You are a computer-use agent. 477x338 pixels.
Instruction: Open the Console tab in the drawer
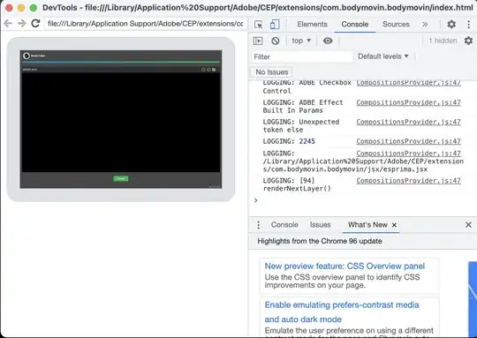(284, 225)
